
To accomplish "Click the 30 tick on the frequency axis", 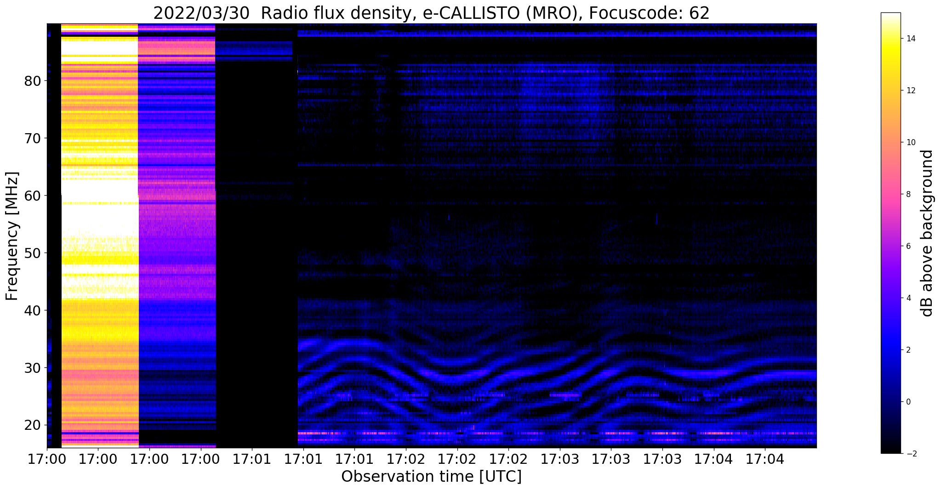I will coord(33,368).
